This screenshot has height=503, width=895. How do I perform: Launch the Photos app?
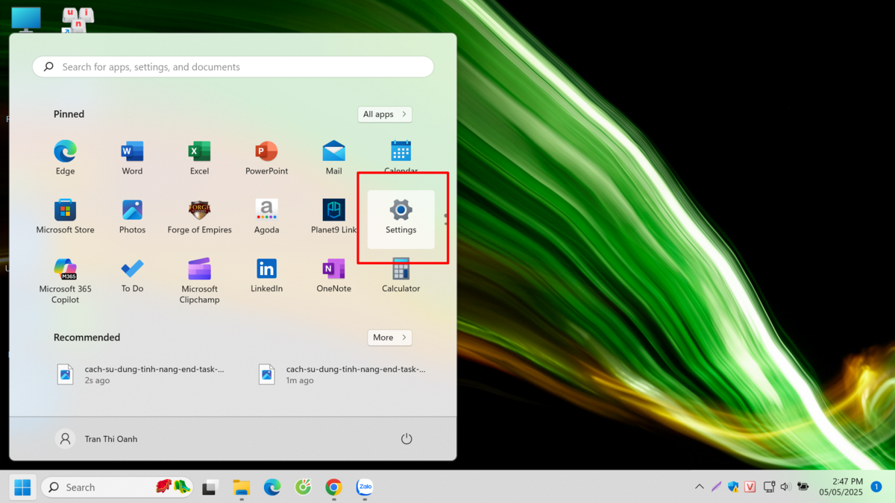pos(132,217)
